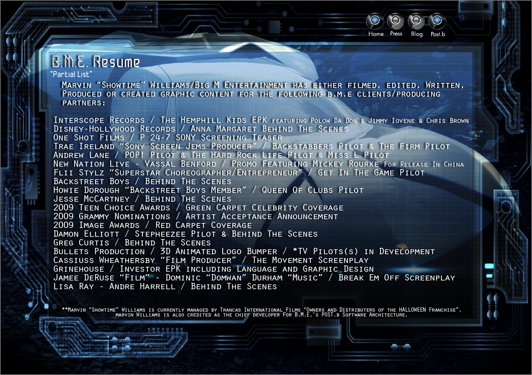The height and width of the screenshot is (375, 532).
Task: Select the Interscope Records line
Action: point(261,120)
